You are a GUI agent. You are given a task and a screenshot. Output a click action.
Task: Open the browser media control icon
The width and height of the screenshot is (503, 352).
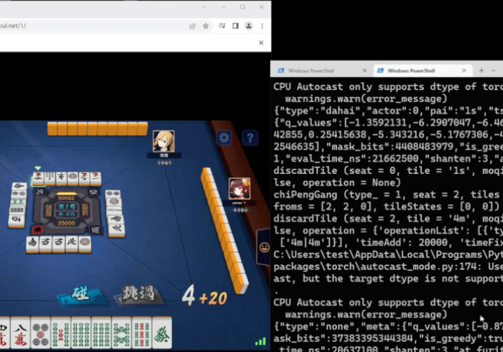click(222, 26)
